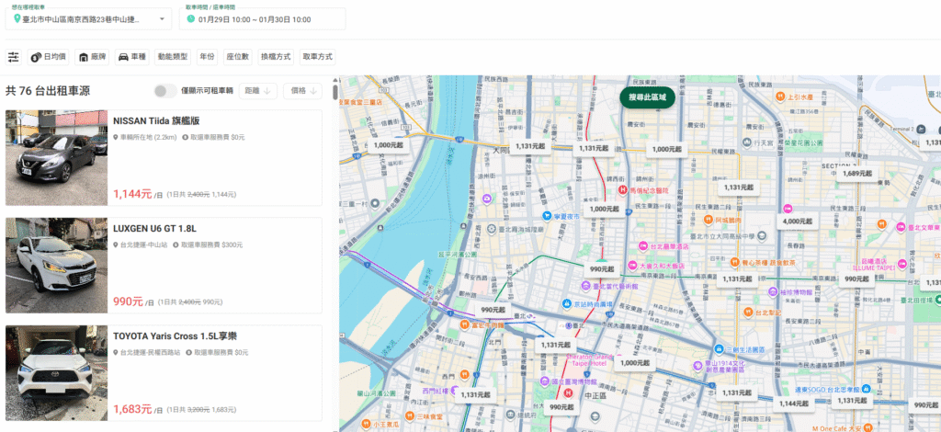Click the 搜尋此區域 search area button
Screen dimensions: 941x432
pyautogui.click(x=647, y=97)
